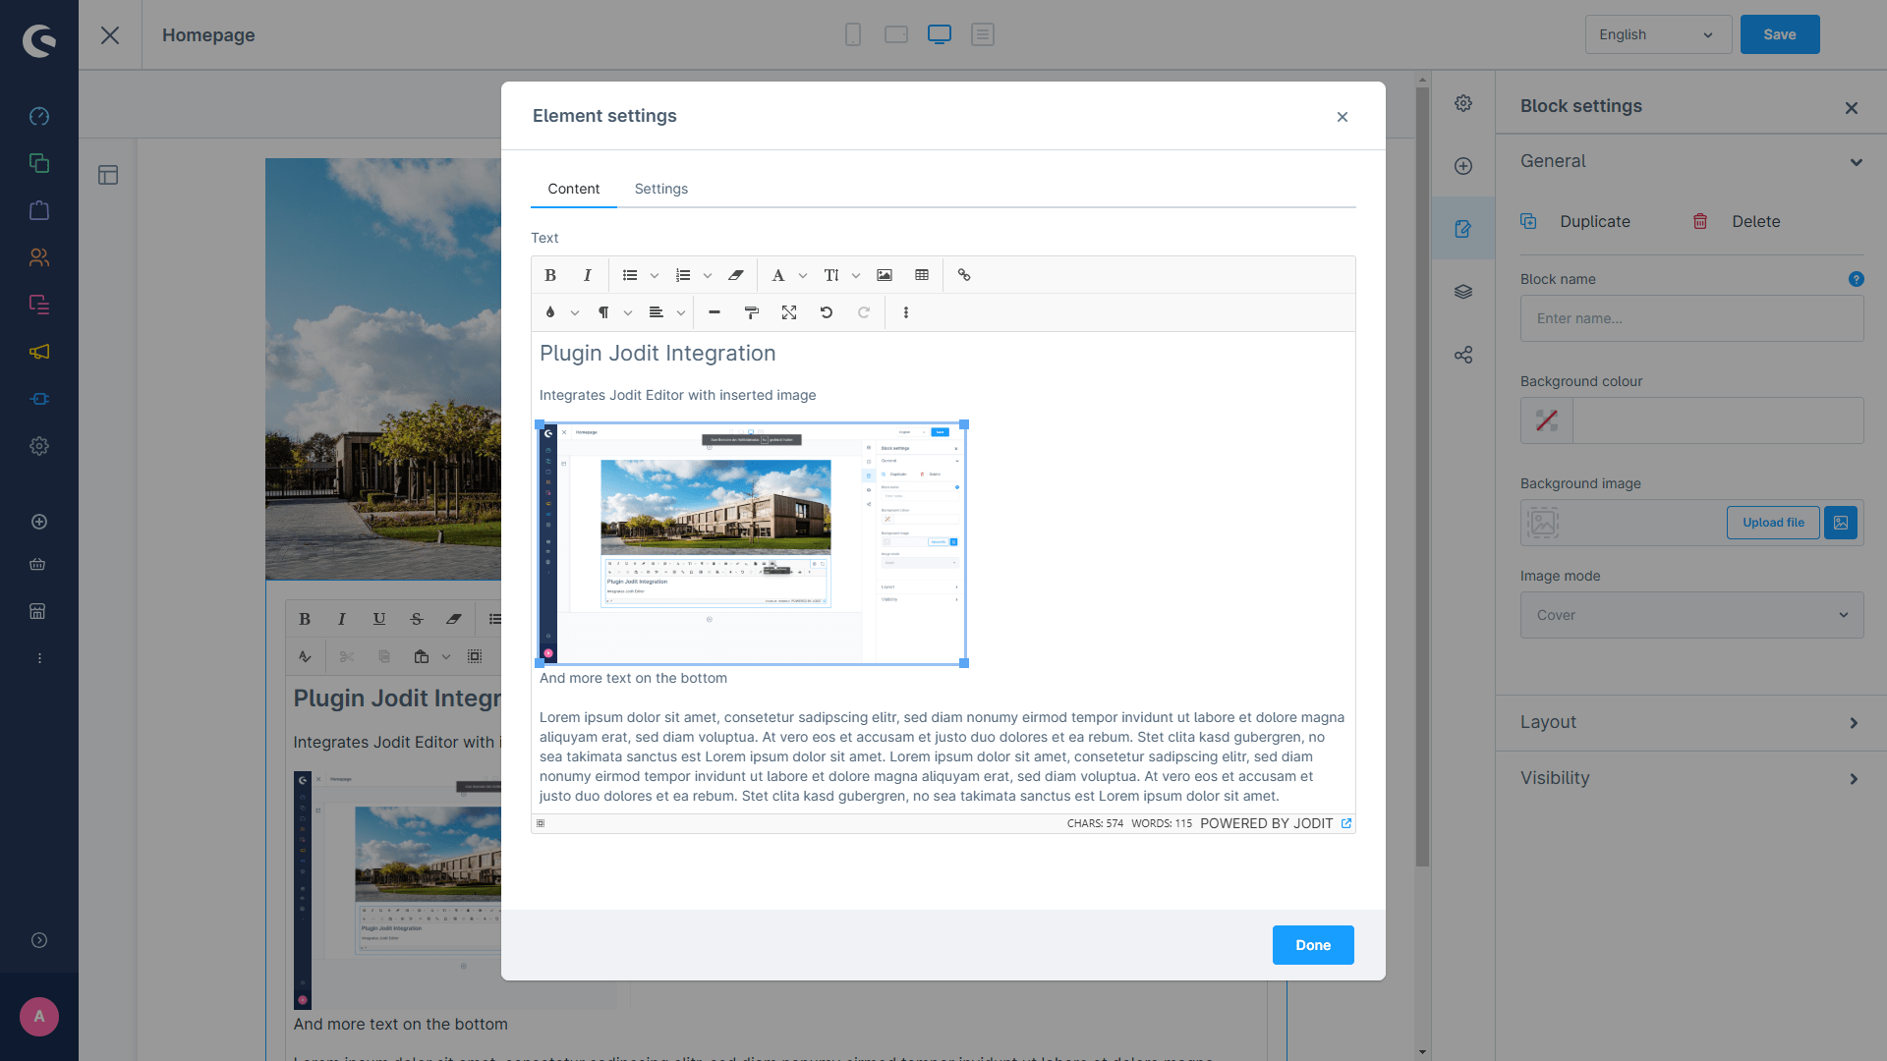Click the fill colour drop icon
Viewport: 1887px width, 1061px height.
click(550, 312)
